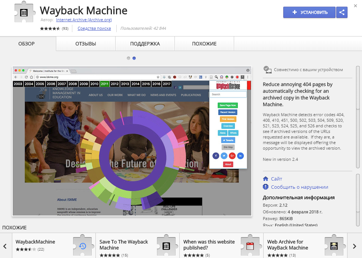Click the back arrow in screenshot browser

[16, 77]
